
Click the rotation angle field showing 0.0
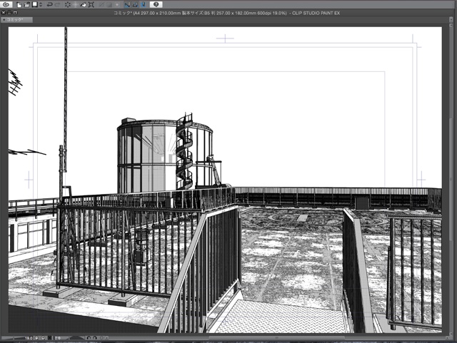click(57, 338)
